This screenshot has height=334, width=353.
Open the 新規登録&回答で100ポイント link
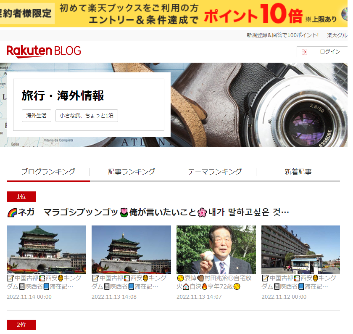[x=282, y=35]
